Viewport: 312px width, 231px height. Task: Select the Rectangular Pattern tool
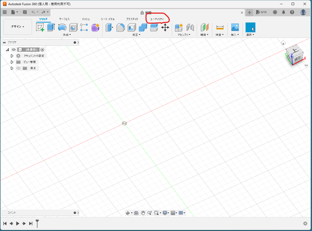[84, 27]
